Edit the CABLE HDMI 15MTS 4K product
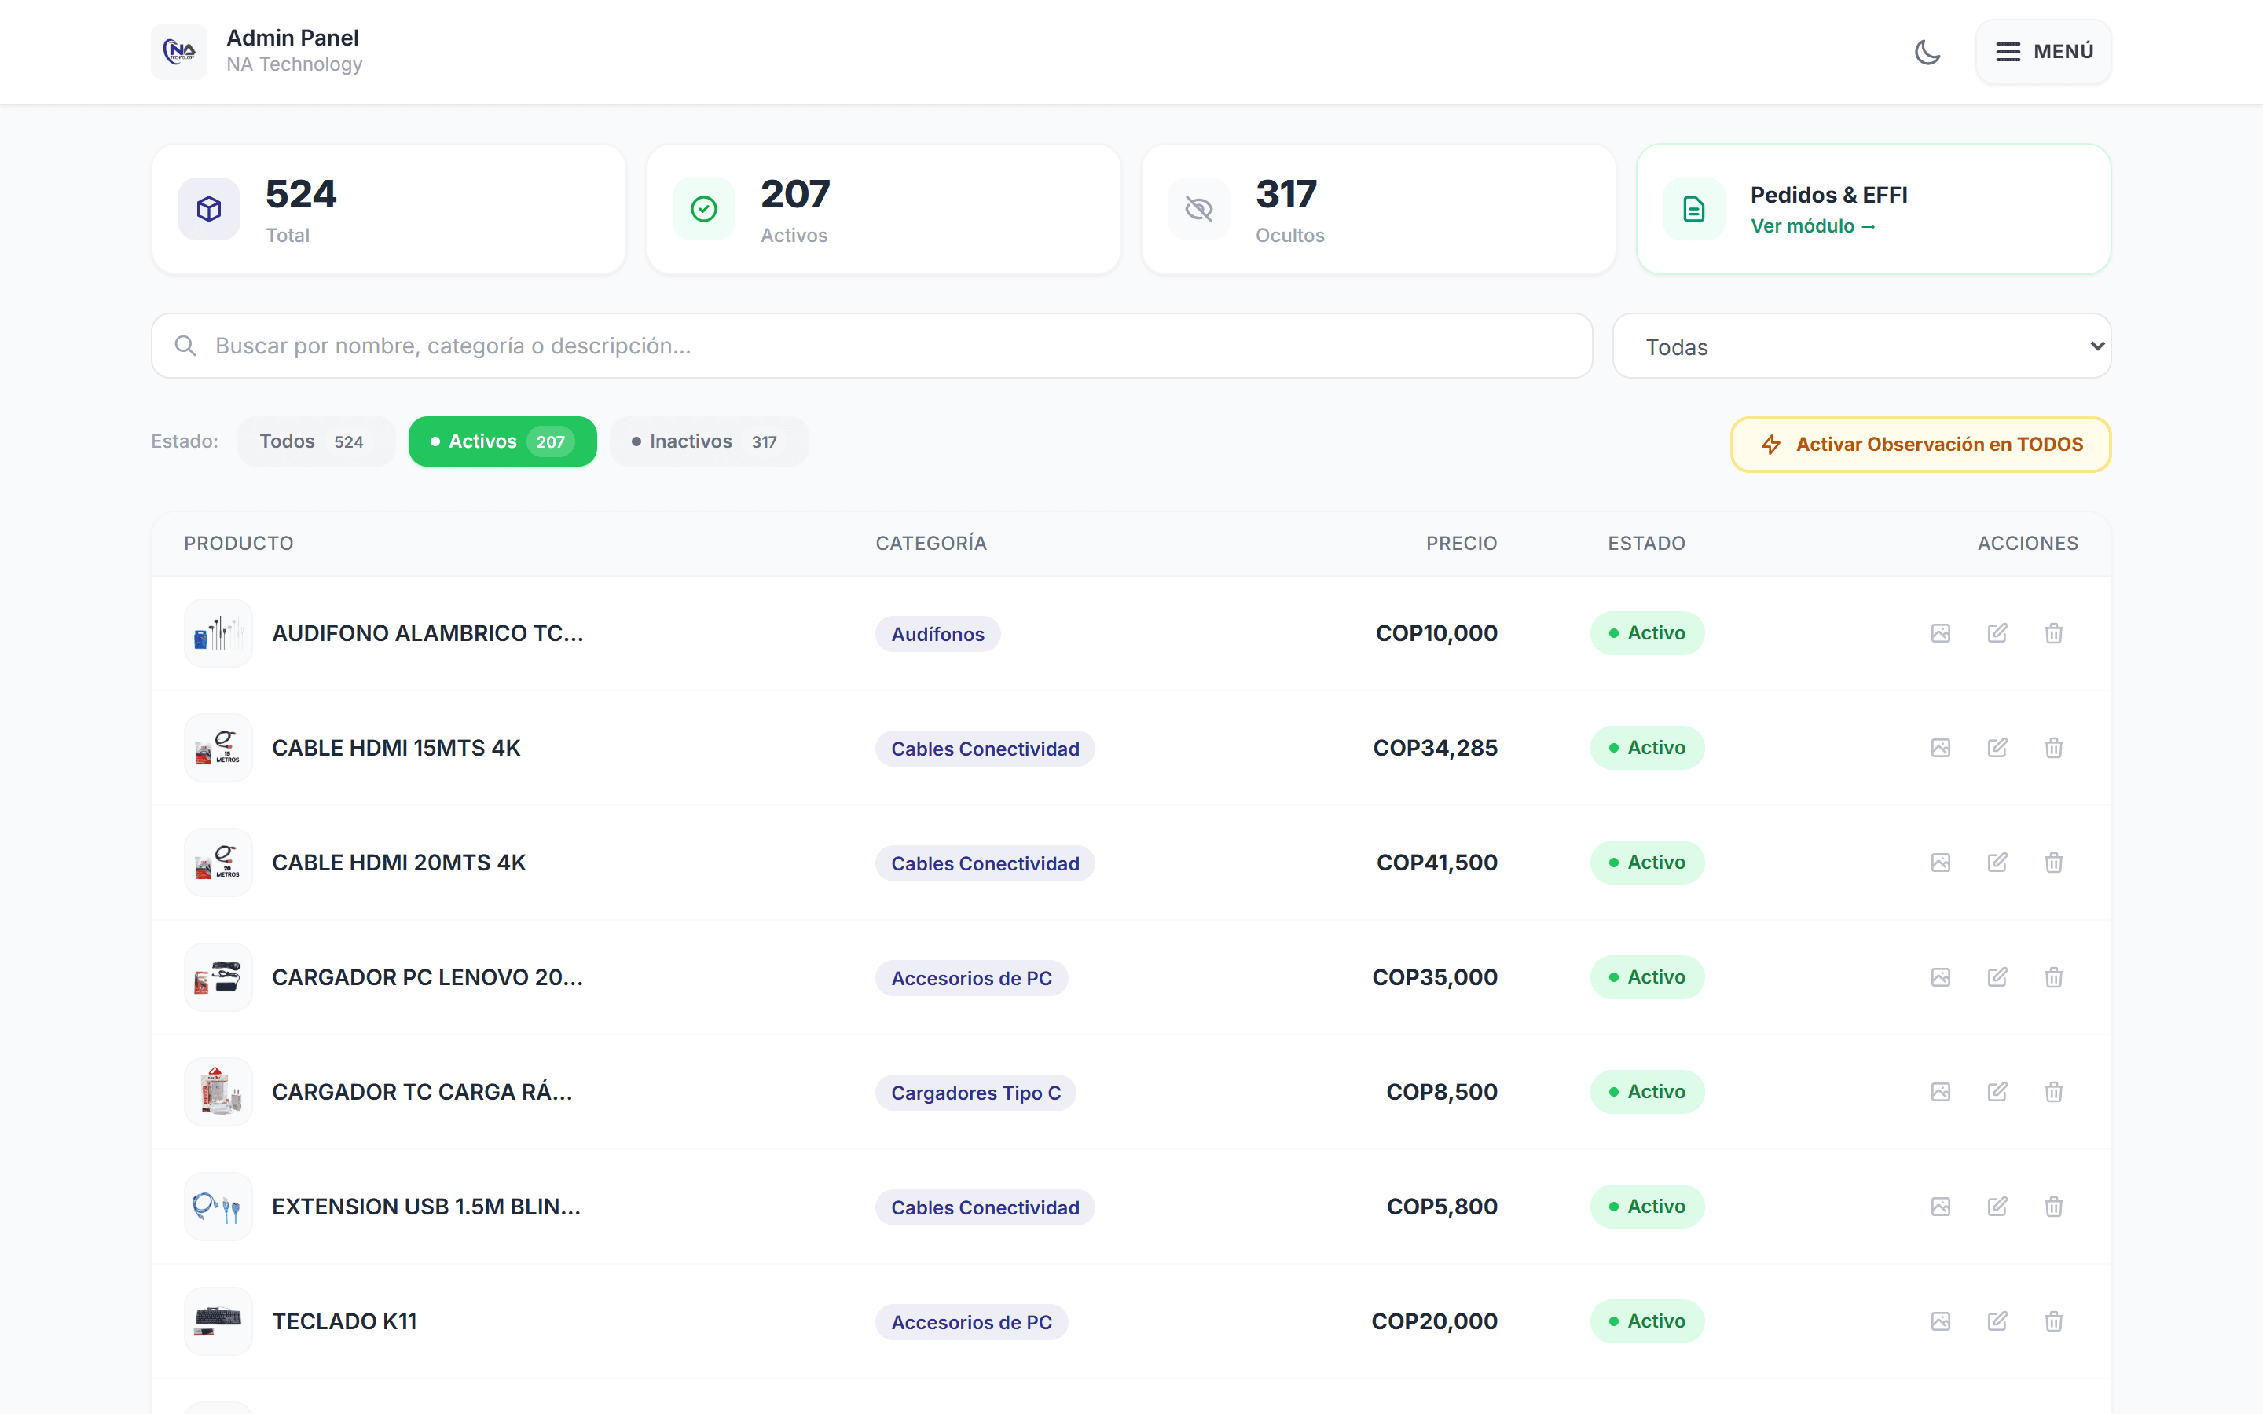2263x1414 pixels. [x=1997, y=748]
